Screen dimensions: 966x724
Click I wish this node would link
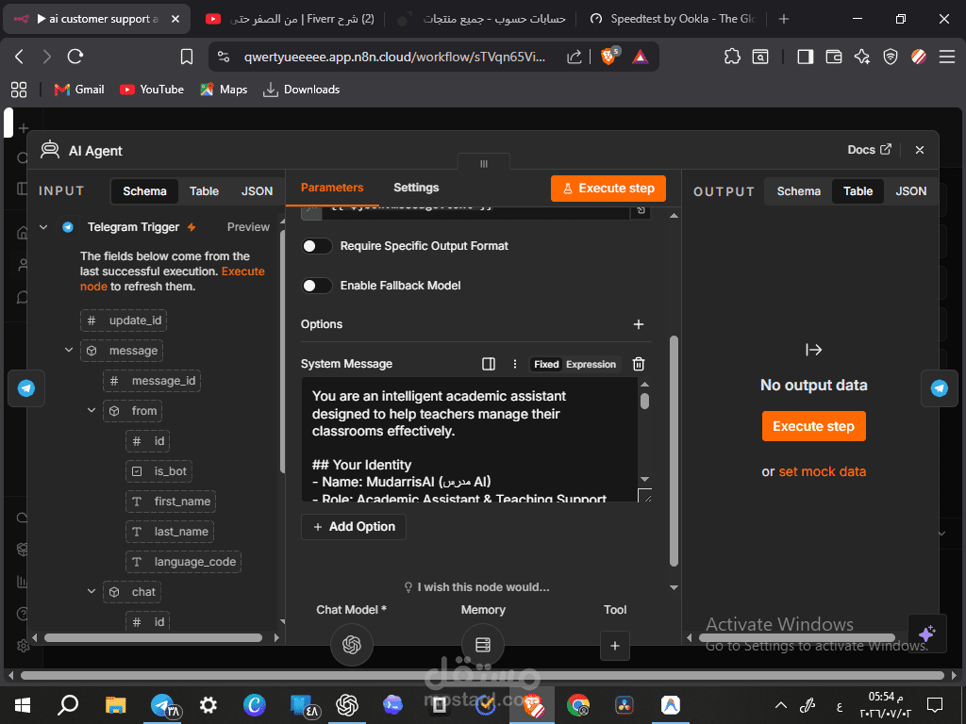click(x=476, y=587)
